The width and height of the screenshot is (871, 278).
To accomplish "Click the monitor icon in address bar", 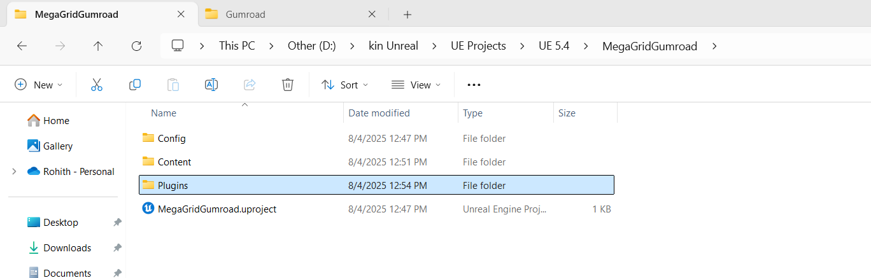I will 178,46.
